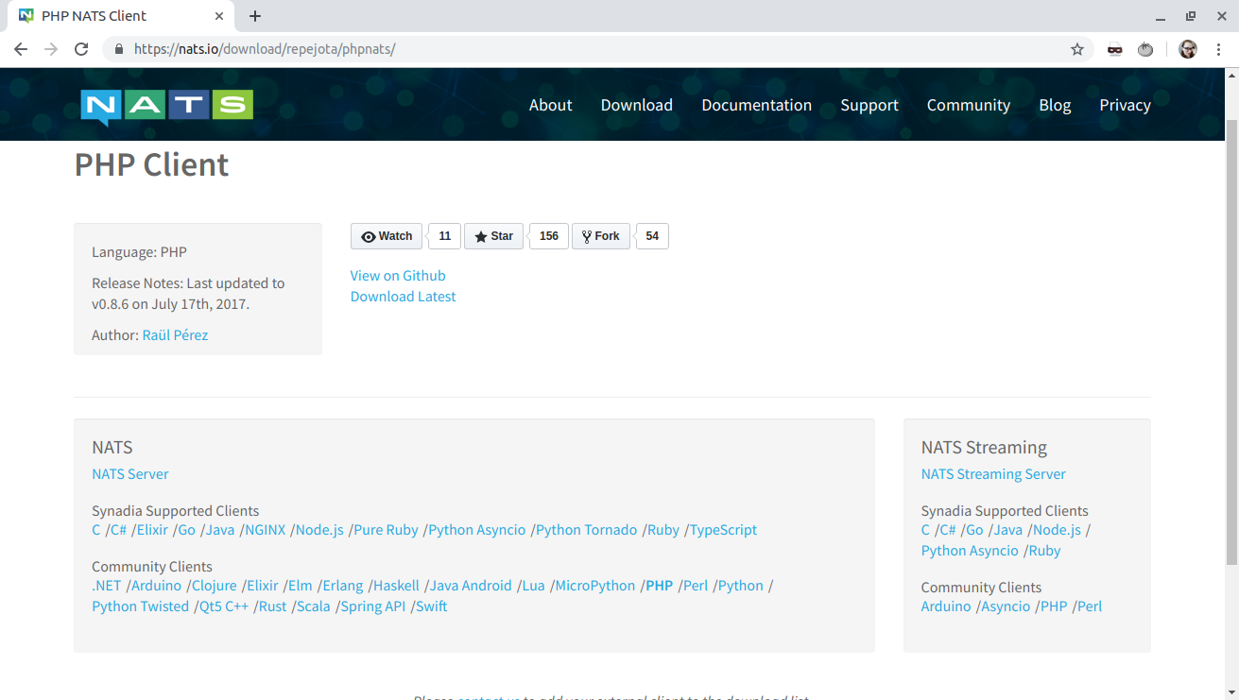Click the address bar URL field
The image size is (1239, 700).
[x=595, y=49]
